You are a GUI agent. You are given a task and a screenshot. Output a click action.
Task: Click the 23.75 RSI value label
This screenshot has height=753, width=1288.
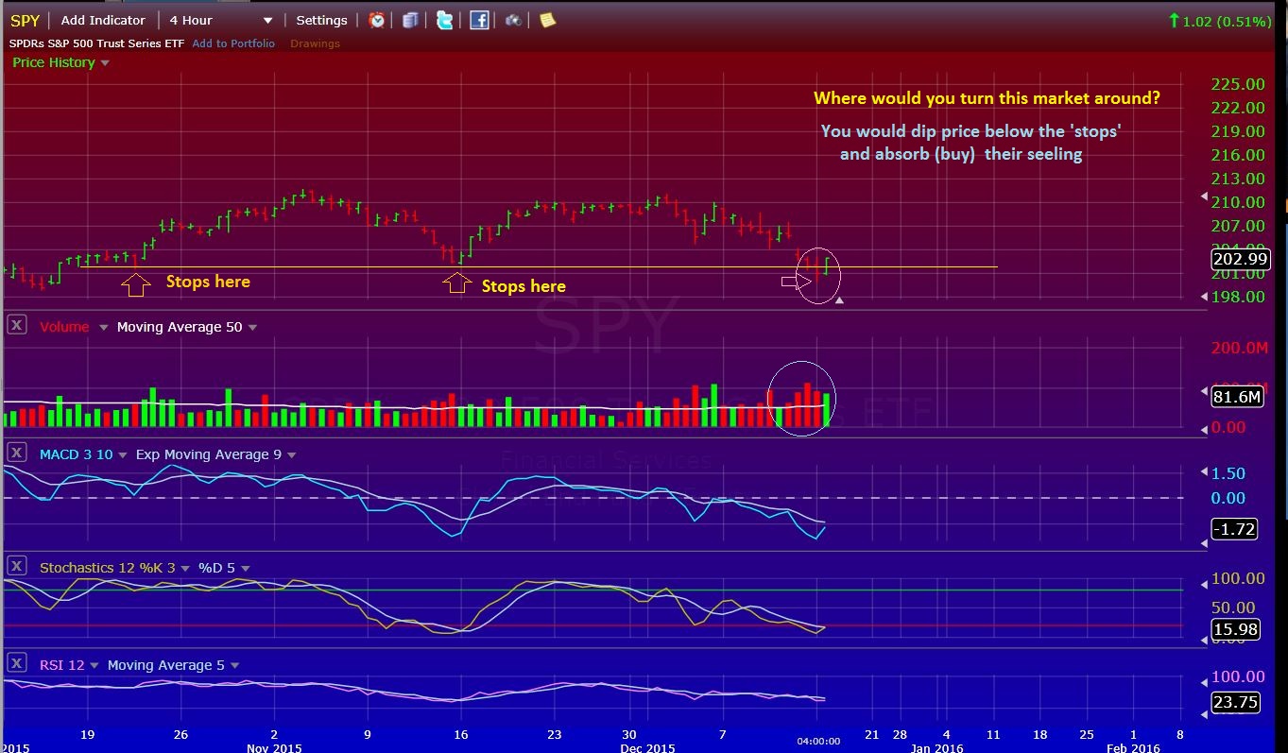[1234, 702]
